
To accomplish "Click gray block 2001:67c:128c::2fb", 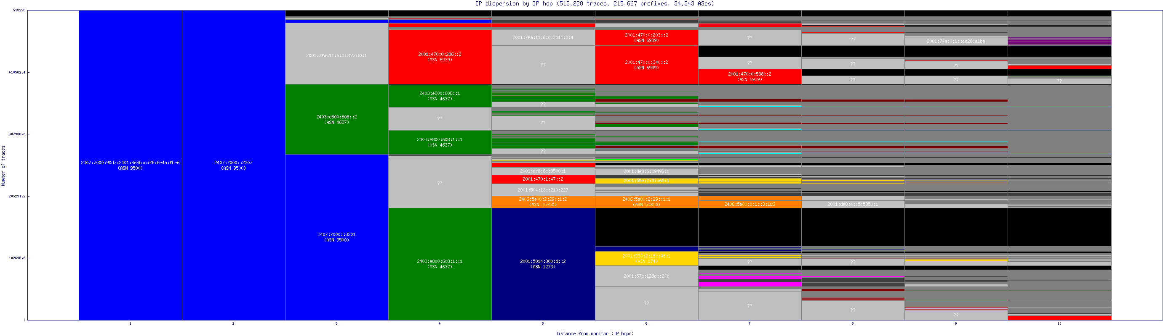I will point(646,276).
